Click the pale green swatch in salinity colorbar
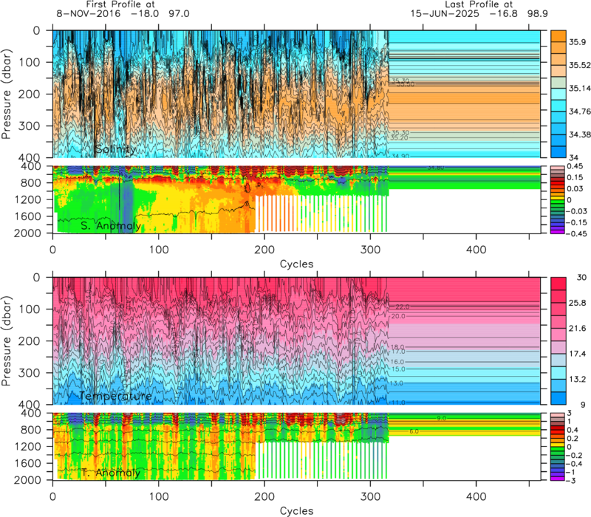This screenshot has height=517, width=591. [x=558, y=83]
